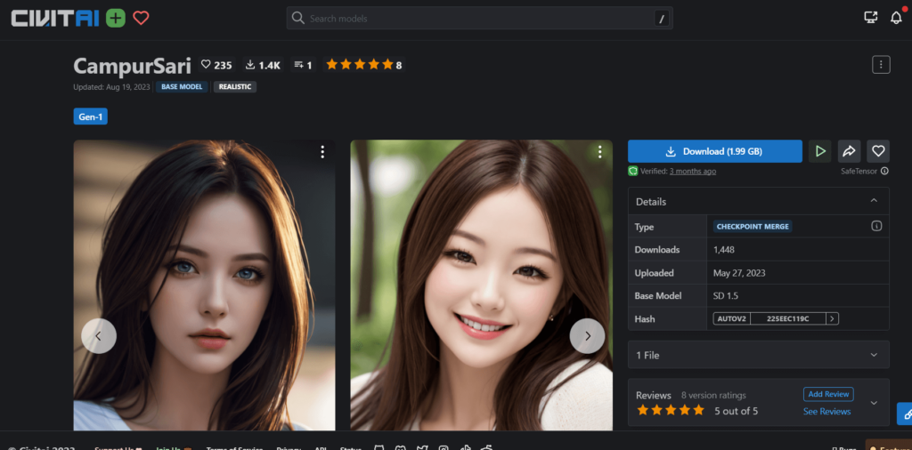Click the Download (1.99 GB) button
Image resolution: width=912 pixels, height=450 pixels.
[714, 151]
